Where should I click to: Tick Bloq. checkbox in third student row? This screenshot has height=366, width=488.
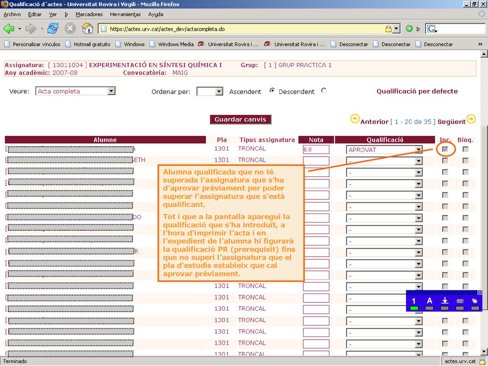coord(465,172)
